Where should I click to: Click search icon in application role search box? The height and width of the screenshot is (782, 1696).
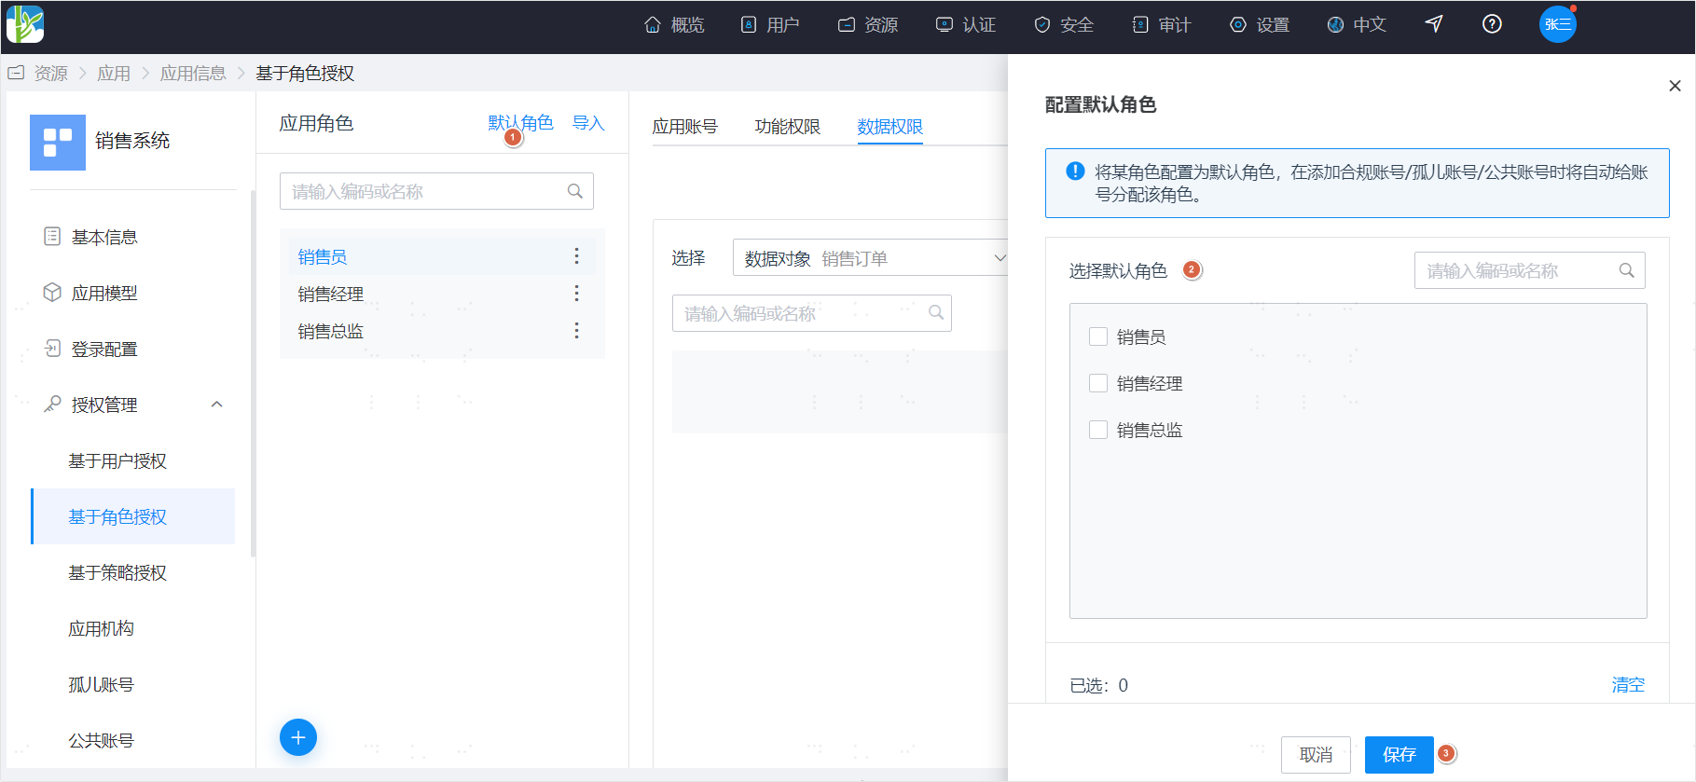click(575, 191)
